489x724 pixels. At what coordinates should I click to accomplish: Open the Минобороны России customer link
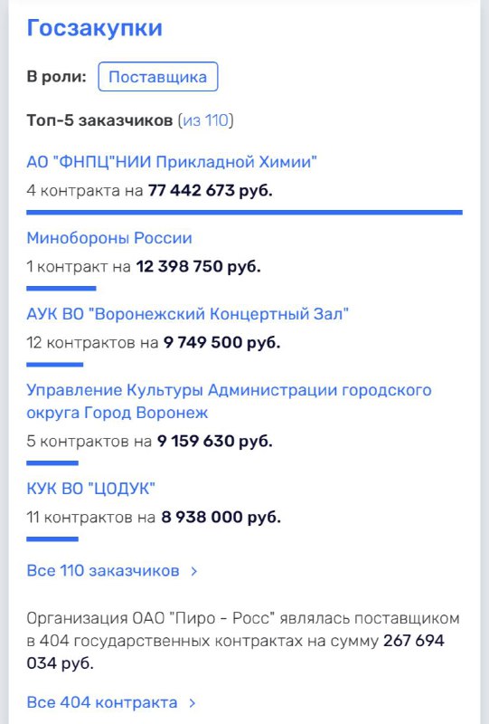108,238
